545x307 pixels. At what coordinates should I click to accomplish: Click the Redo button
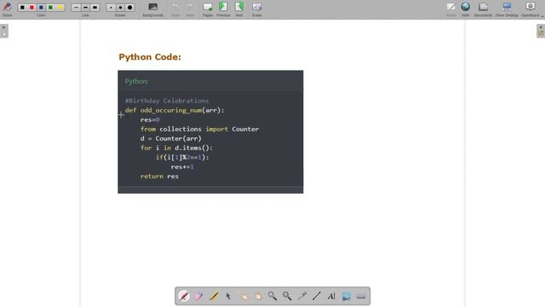tap(190, 9)
